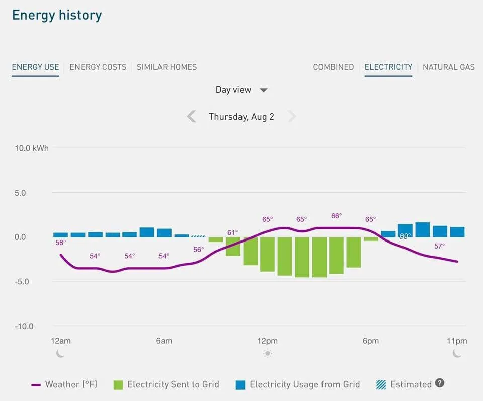Click the dropdown arrow beside Day view
Image resolution: width=483 pixels, height=401 pixels.
pyautogui.click(x=264, y=90)
